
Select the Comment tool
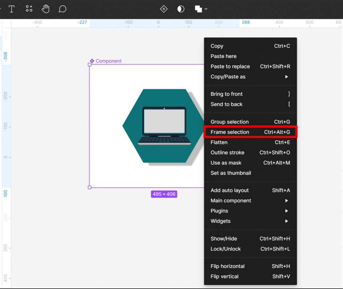pyautogui.click(x=62, y=9)
